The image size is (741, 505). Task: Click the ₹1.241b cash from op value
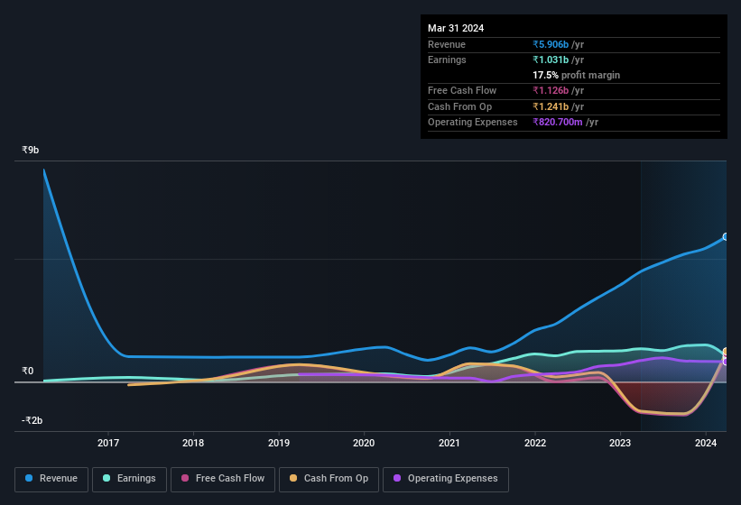(551, 106)
